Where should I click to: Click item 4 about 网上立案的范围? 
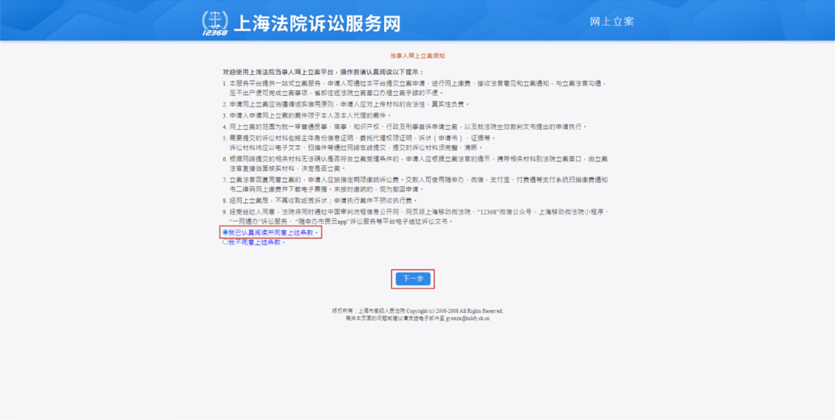point(404,127)
